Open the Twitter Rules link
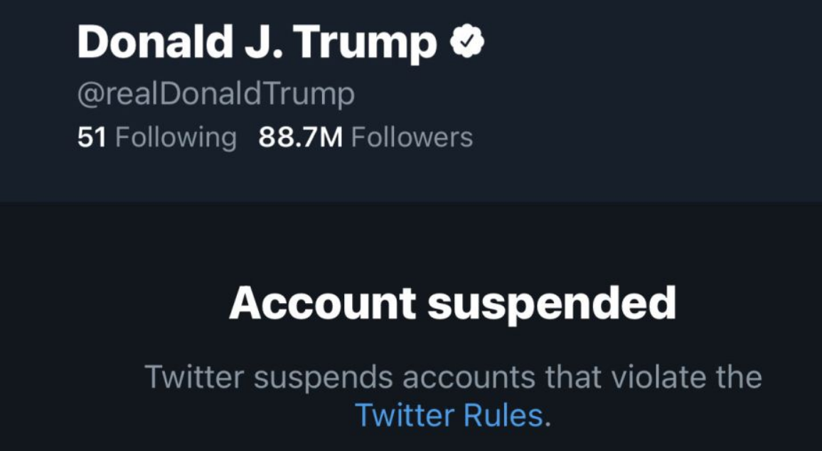 (x=449, y=416)
